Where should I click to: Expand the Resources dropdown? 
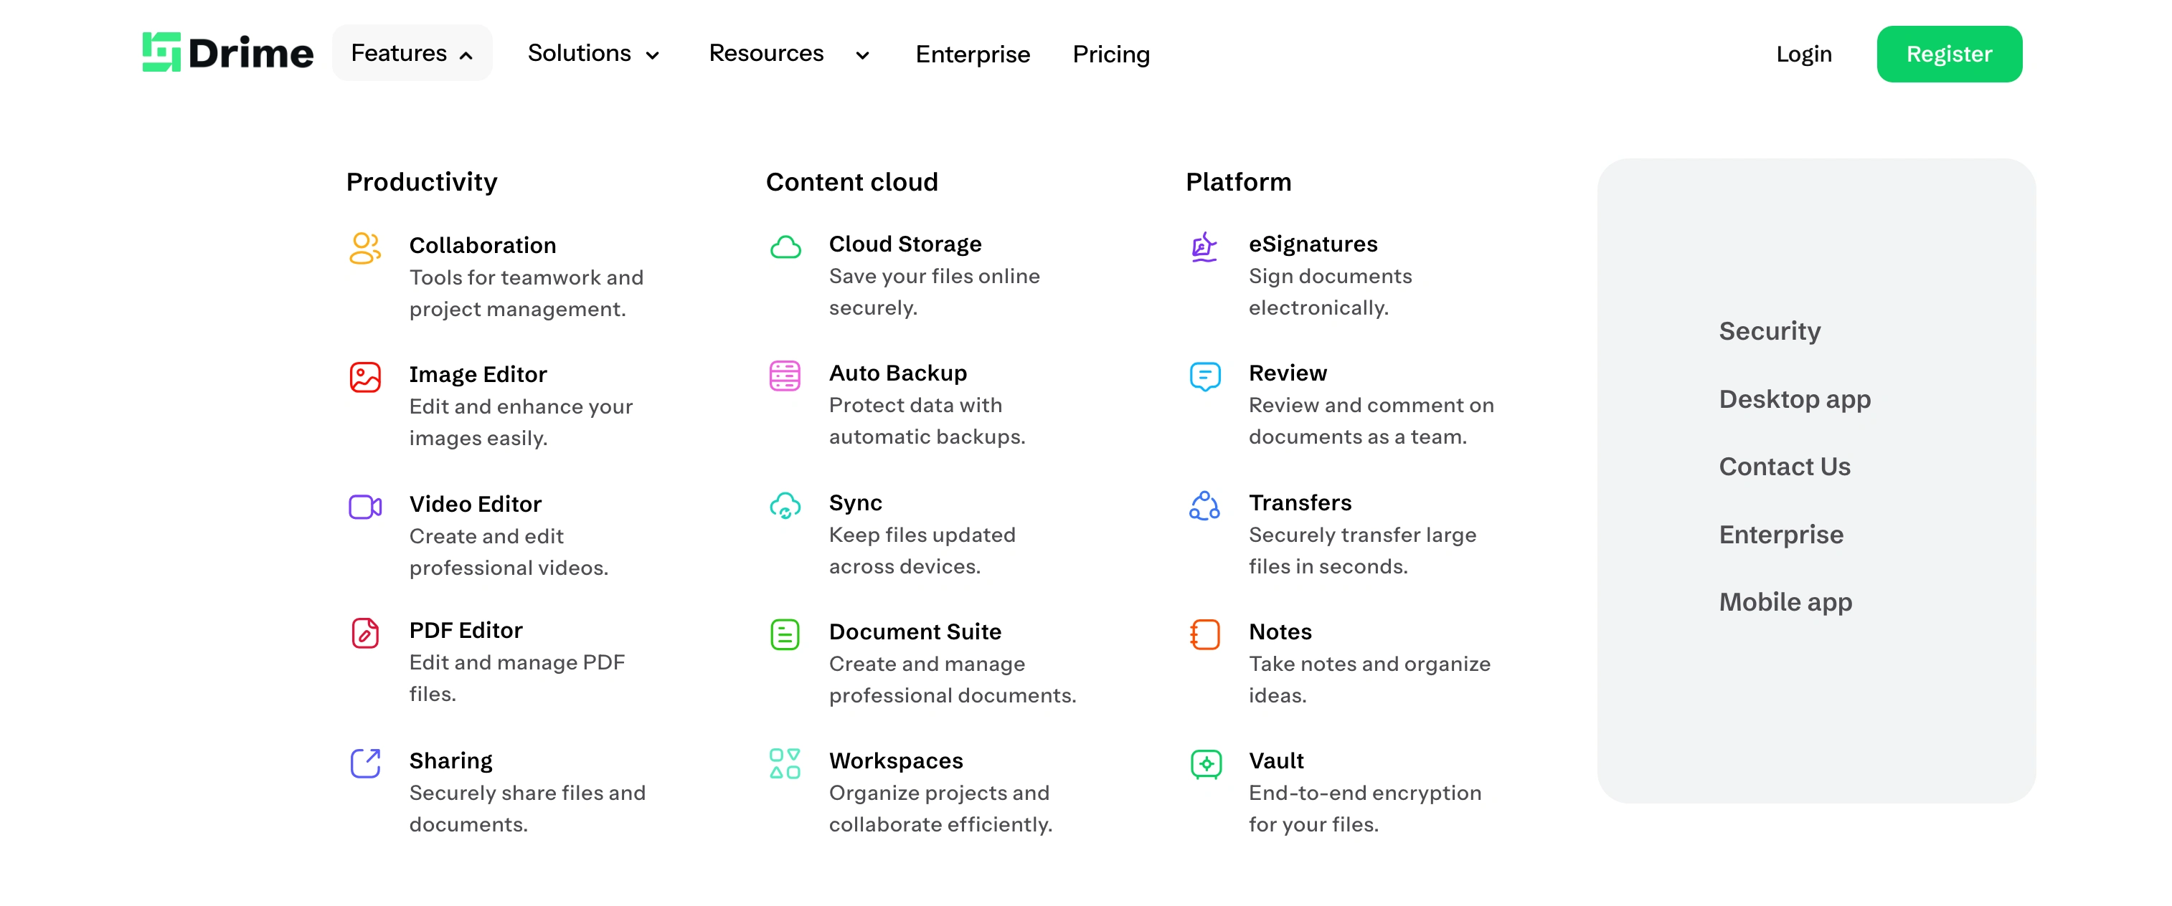point(788,53)
